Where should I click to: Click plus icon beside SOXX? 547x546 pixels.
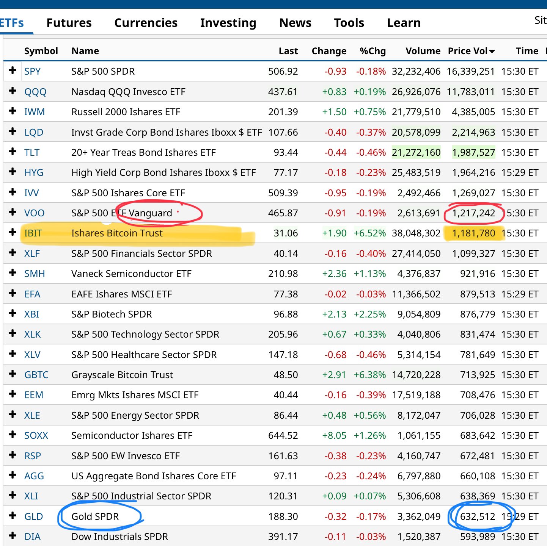13,435
